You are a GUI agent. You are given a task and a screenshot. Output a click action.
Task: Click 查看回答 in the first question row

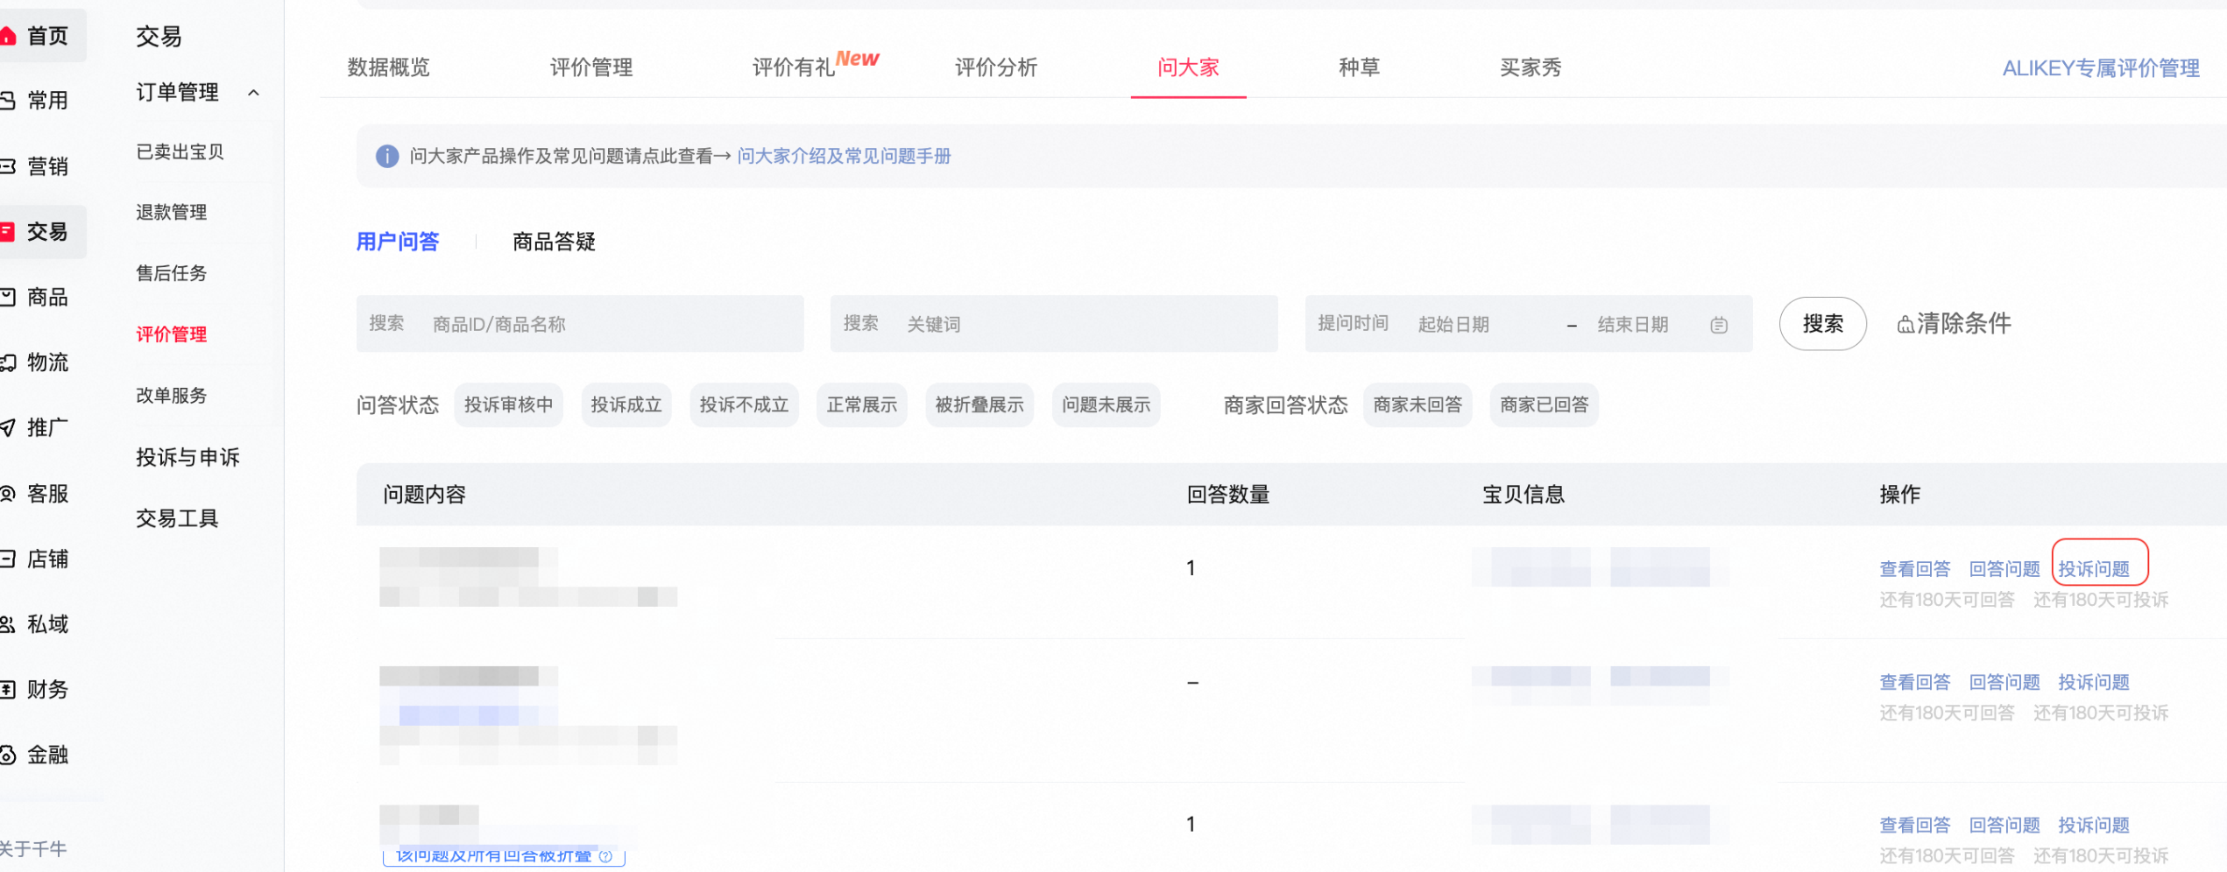pos(1915,569)
